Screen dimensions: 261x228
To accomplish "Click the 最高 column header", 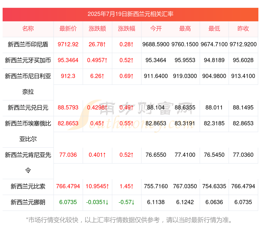I will pos(185,29).
